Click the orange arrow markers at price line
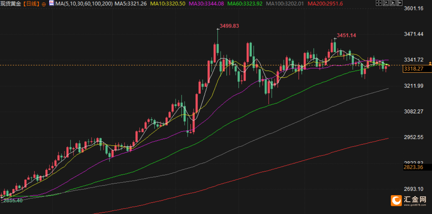This screenshot has width=432, height=214. coord(430,64)
